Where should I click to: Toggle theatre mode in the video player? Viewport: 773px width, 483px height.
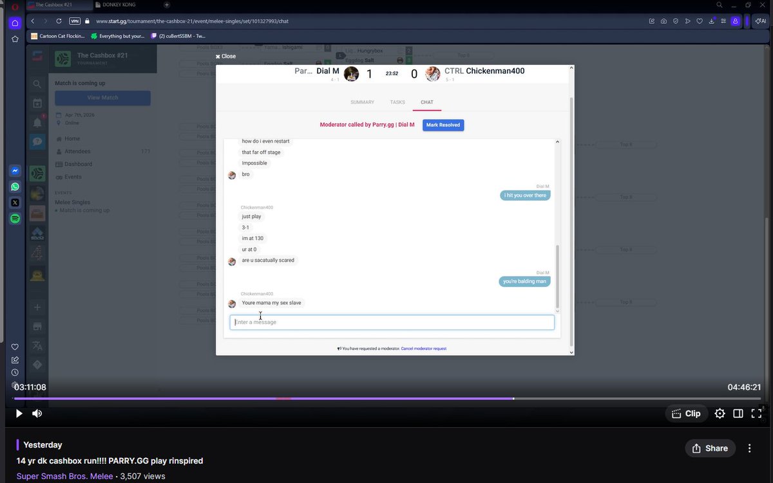coord(738,414)
